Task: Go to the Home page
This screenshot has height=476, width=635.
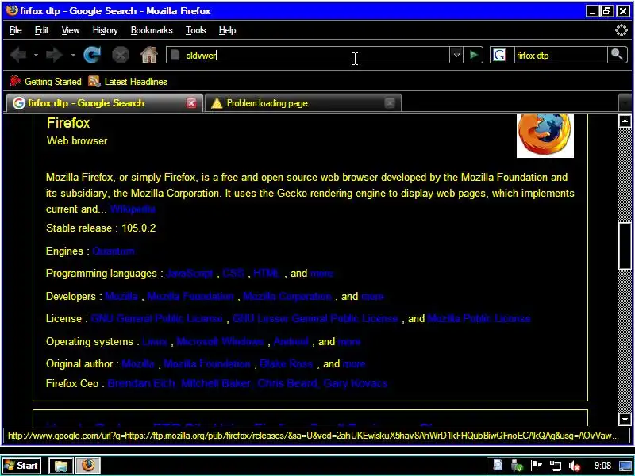Action: pos(149,55)
